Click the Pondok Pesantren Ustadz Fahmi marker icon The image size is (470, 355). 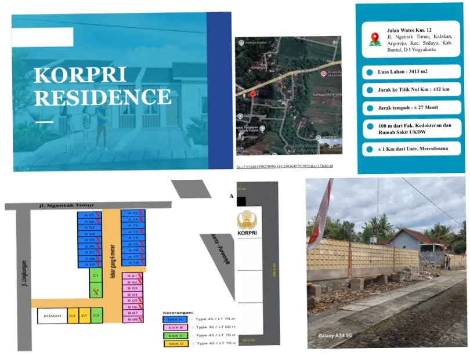click(262, 129)
